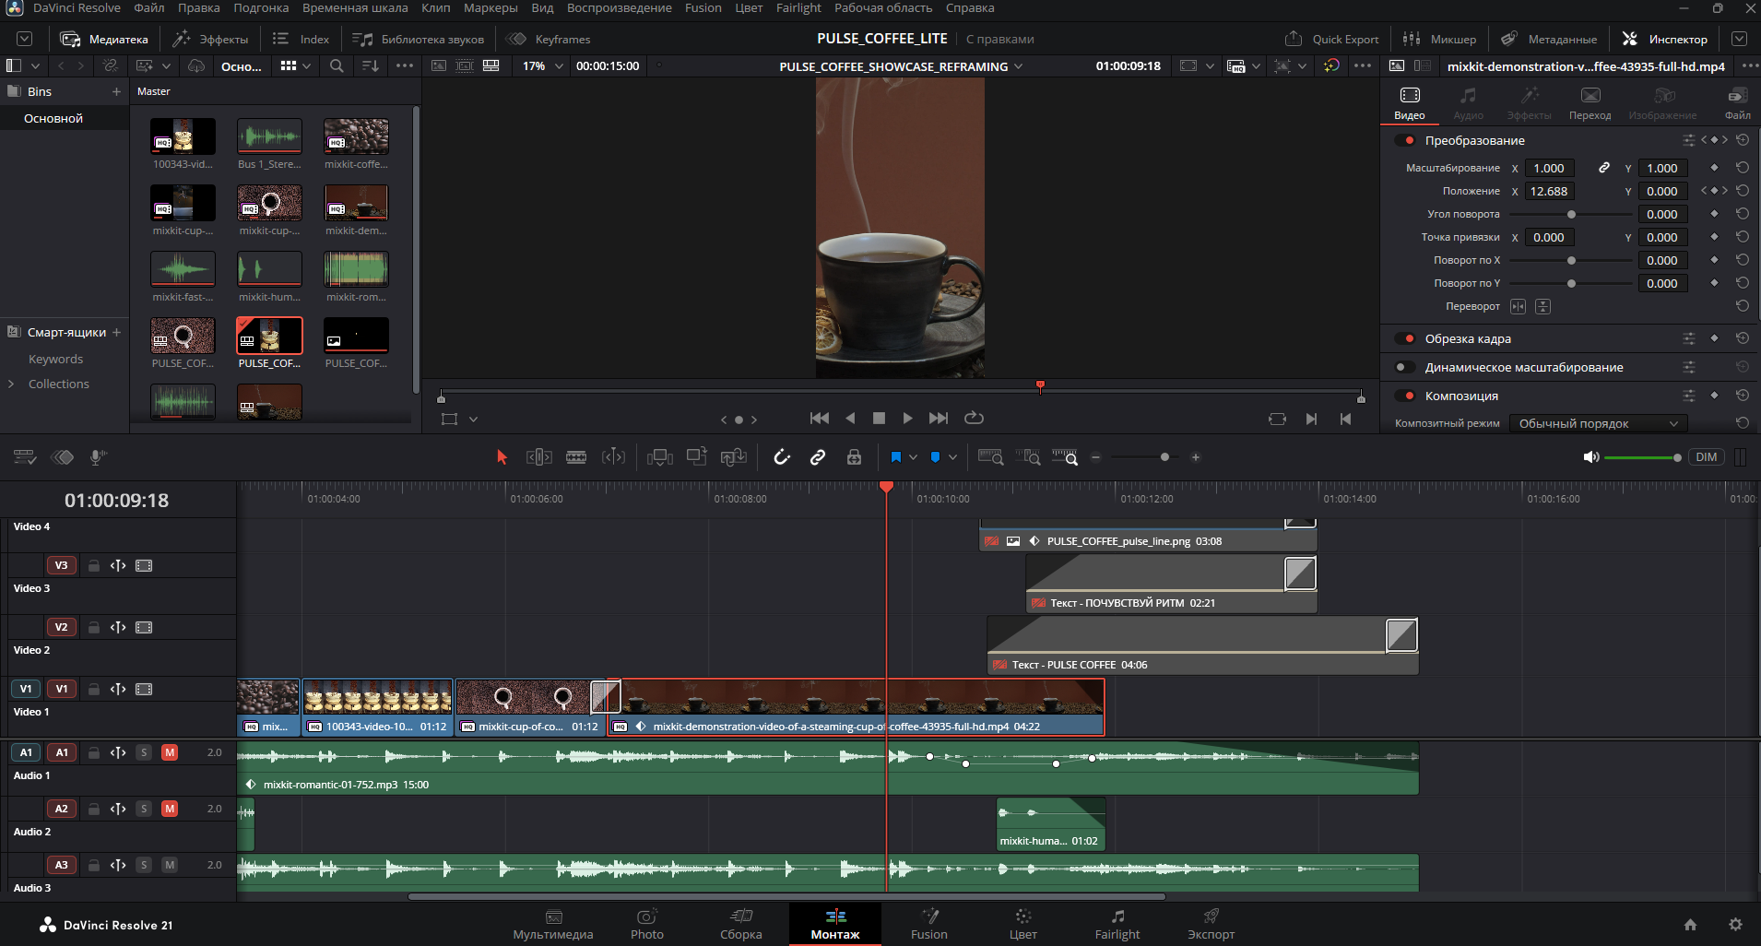The height and width of the screenshot is (946, 1761).
Task: Activate the Blade razor edit tool
Action: [576, 457]
